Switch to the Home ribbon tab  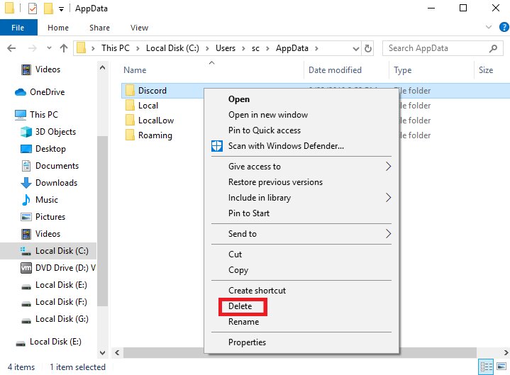[58, 28]
